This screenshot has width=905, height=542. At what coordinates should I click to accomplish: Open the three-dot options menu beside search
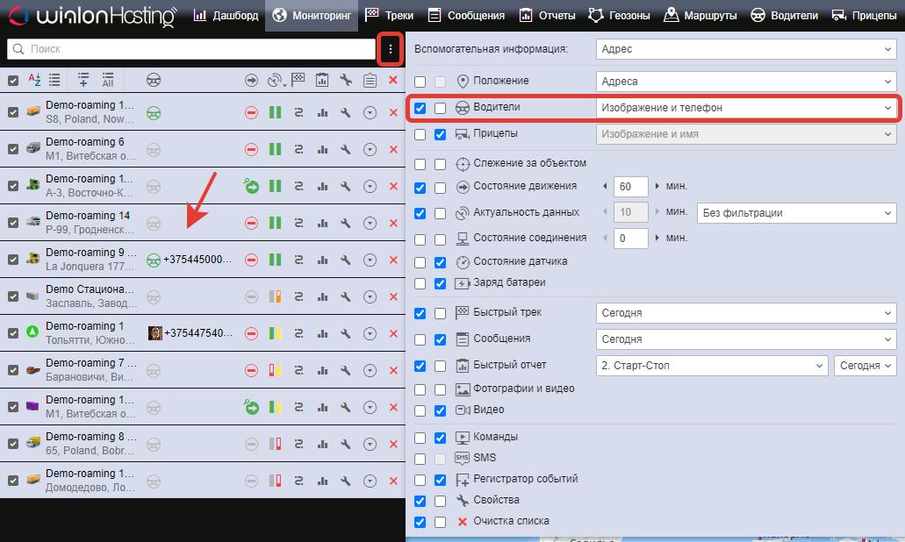pyautogui.click(x=390, y=49)
